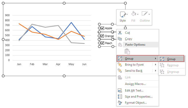Choose Assign Macro from context menu
The image size is (188, 108).
point(138,84)
